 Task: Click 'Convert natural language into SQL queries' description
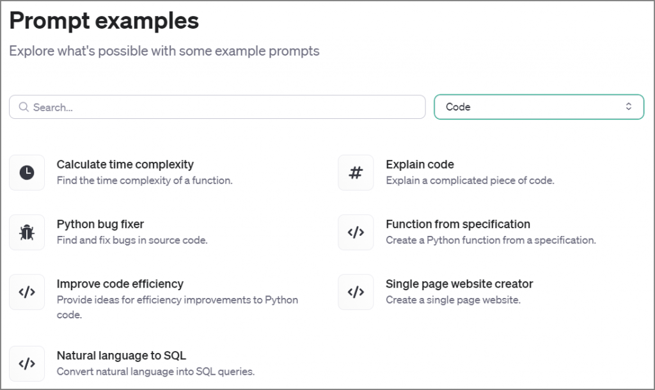click(155, 371)
